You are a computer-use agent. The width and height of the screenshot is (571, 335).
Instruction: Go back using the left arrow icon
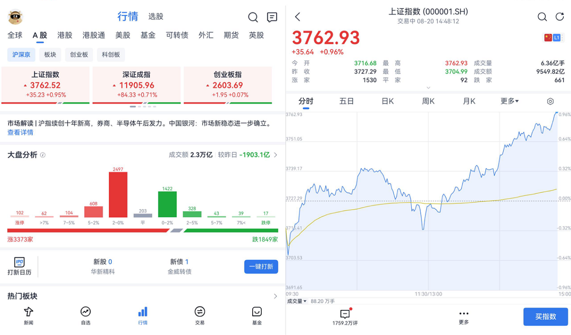click(298, 17)
